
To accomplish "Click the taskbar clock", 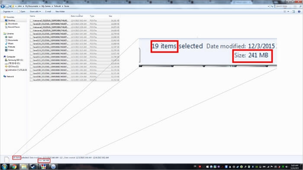I will coord(295,167).
